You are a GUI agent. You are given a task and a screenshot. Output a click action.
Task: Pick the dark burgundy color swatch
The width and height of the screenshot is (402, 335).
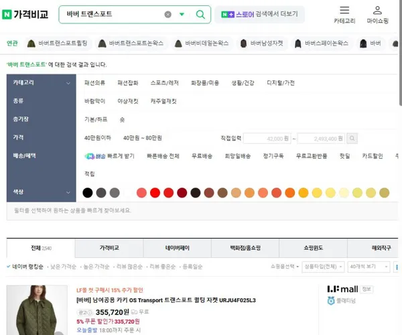tap(182, 193)
